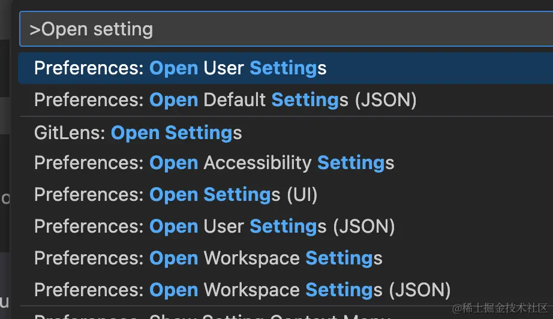
Task: Run GitLens: Open Settings command
Action: pyautogui.click(x=138, y=133)
